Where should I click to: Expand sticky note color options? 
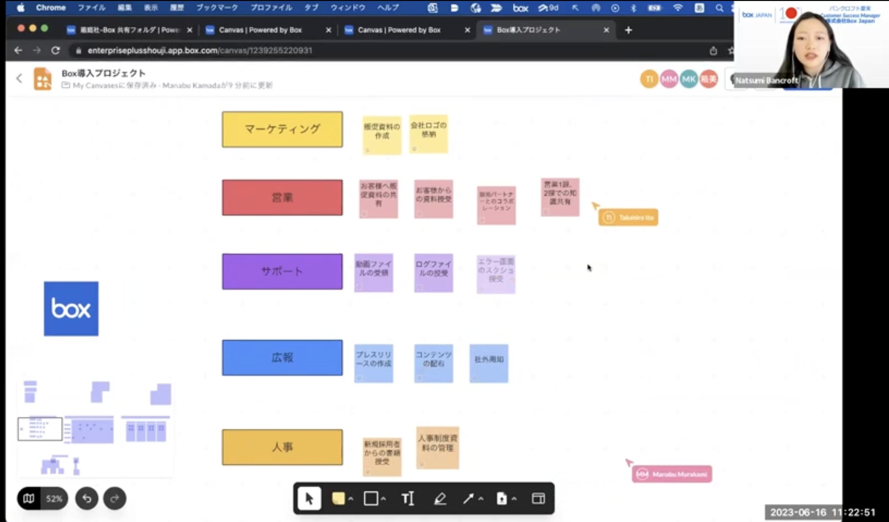click(351, 499)
